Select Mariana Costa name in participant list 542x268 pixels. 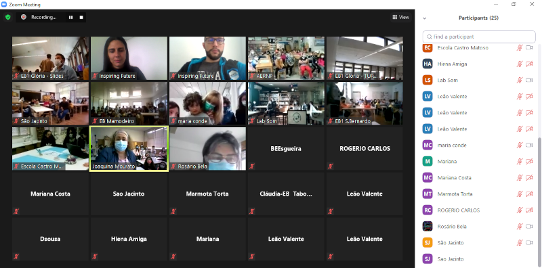pyautogui.click(x=454, y=177)
